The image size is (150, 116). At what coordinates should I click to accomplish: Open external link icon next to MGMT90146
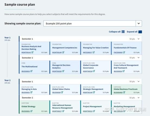pyautogui.click(x=94, y=92)
